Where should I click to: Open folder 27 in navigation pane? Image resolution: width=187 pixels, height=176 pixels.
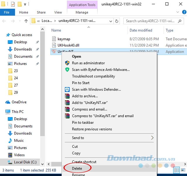pyautogui.click(x=16, y=85)
